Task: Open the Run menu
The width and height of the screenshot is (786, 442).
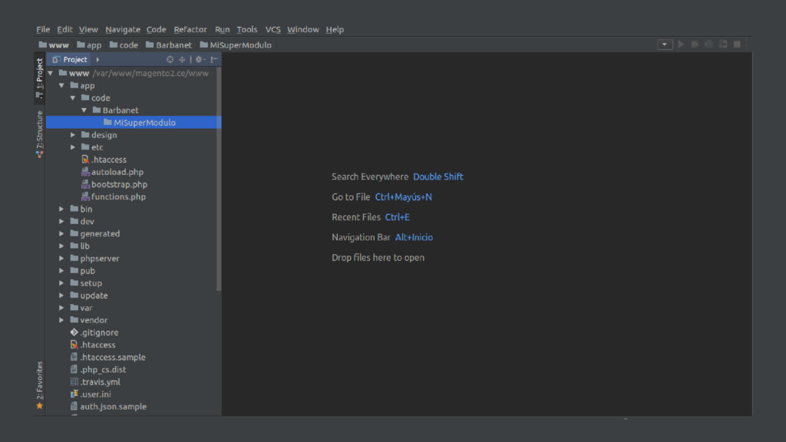Action: pos(222,30)
